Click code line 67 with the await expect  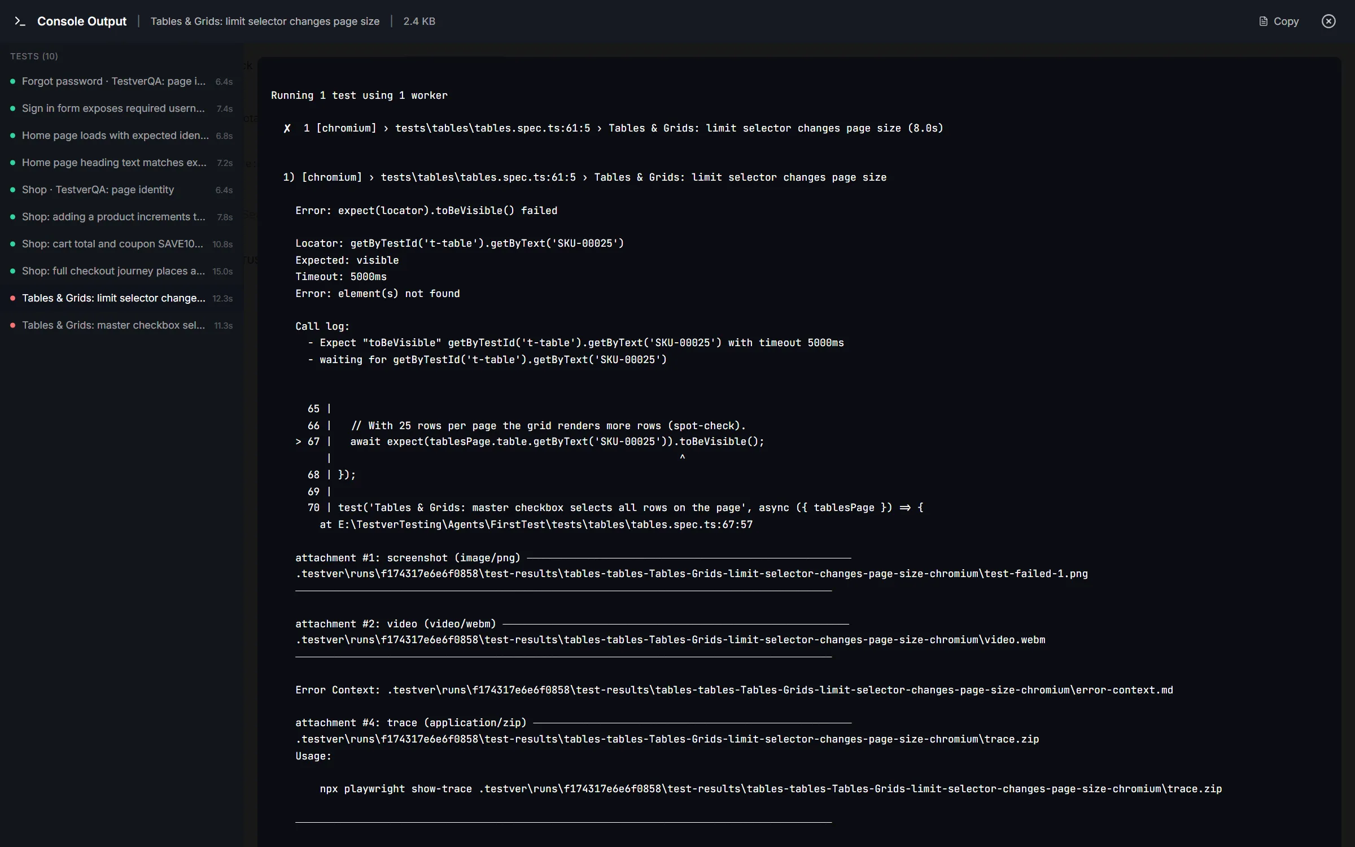pyautogui.click(x=530, y=442)
